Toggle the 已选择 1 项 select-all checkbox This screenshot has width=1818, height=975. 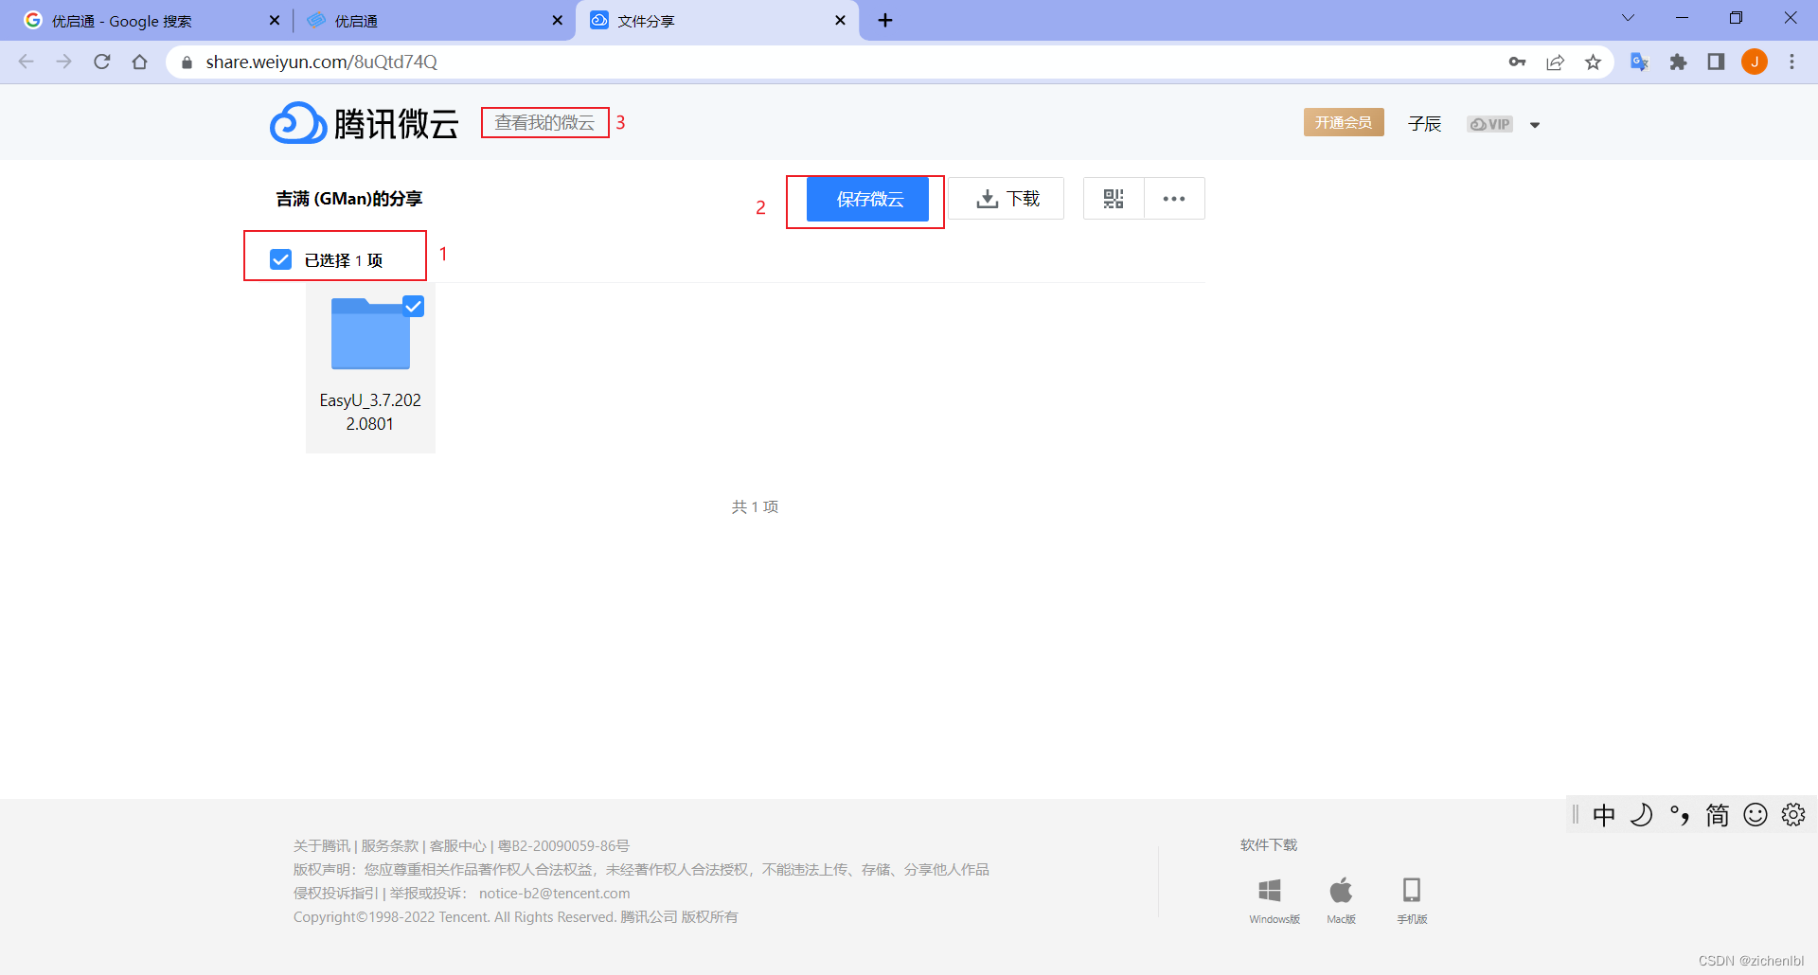[280, 259]
